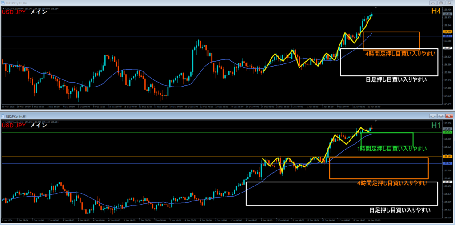The image size is (455, 225).
Task: Click the chart icon in the H4 window title bar
Action: click(3, 3)
